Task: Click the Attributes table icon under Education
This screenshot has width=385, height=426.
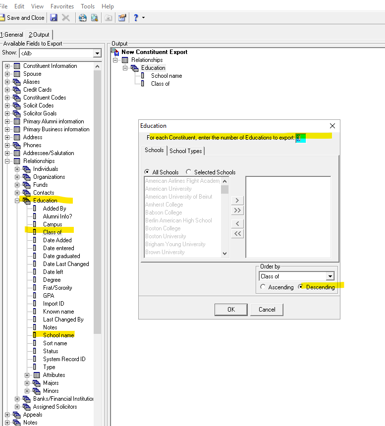Action: pos(37,375)
